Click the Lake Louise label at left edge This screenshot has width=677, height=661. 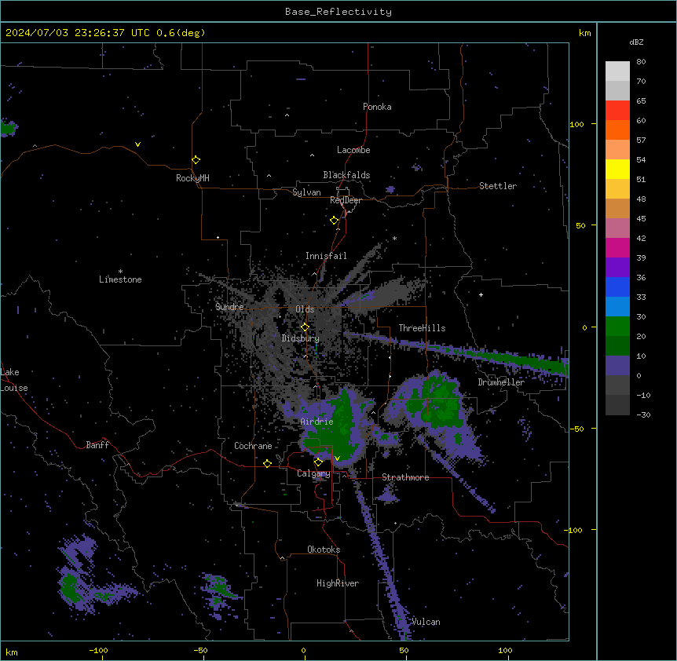(14, 380)
